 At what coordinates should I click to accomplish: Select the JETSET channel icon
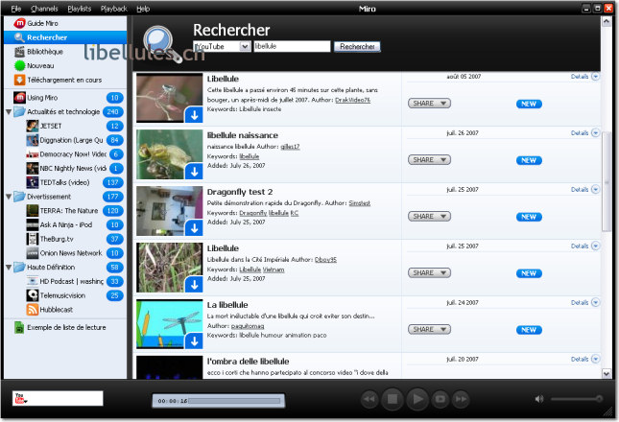tap(33, 126)
